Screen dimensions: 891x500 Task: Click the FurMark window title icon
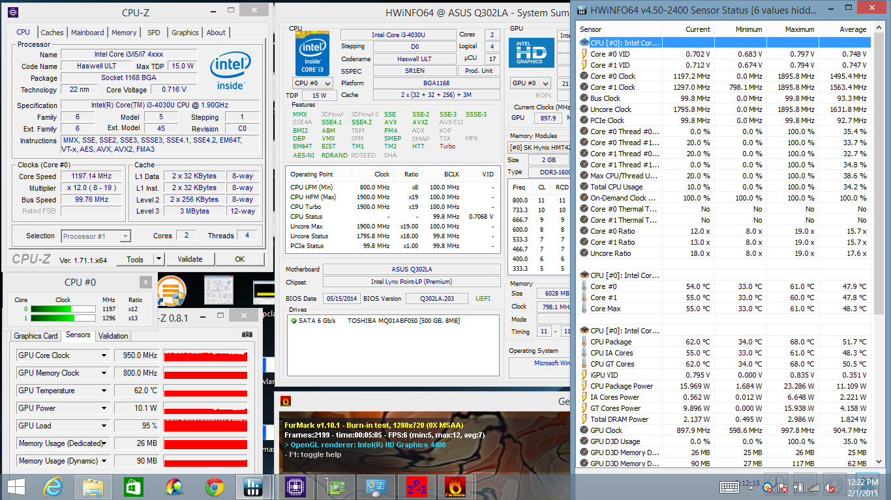pos(285,401)
